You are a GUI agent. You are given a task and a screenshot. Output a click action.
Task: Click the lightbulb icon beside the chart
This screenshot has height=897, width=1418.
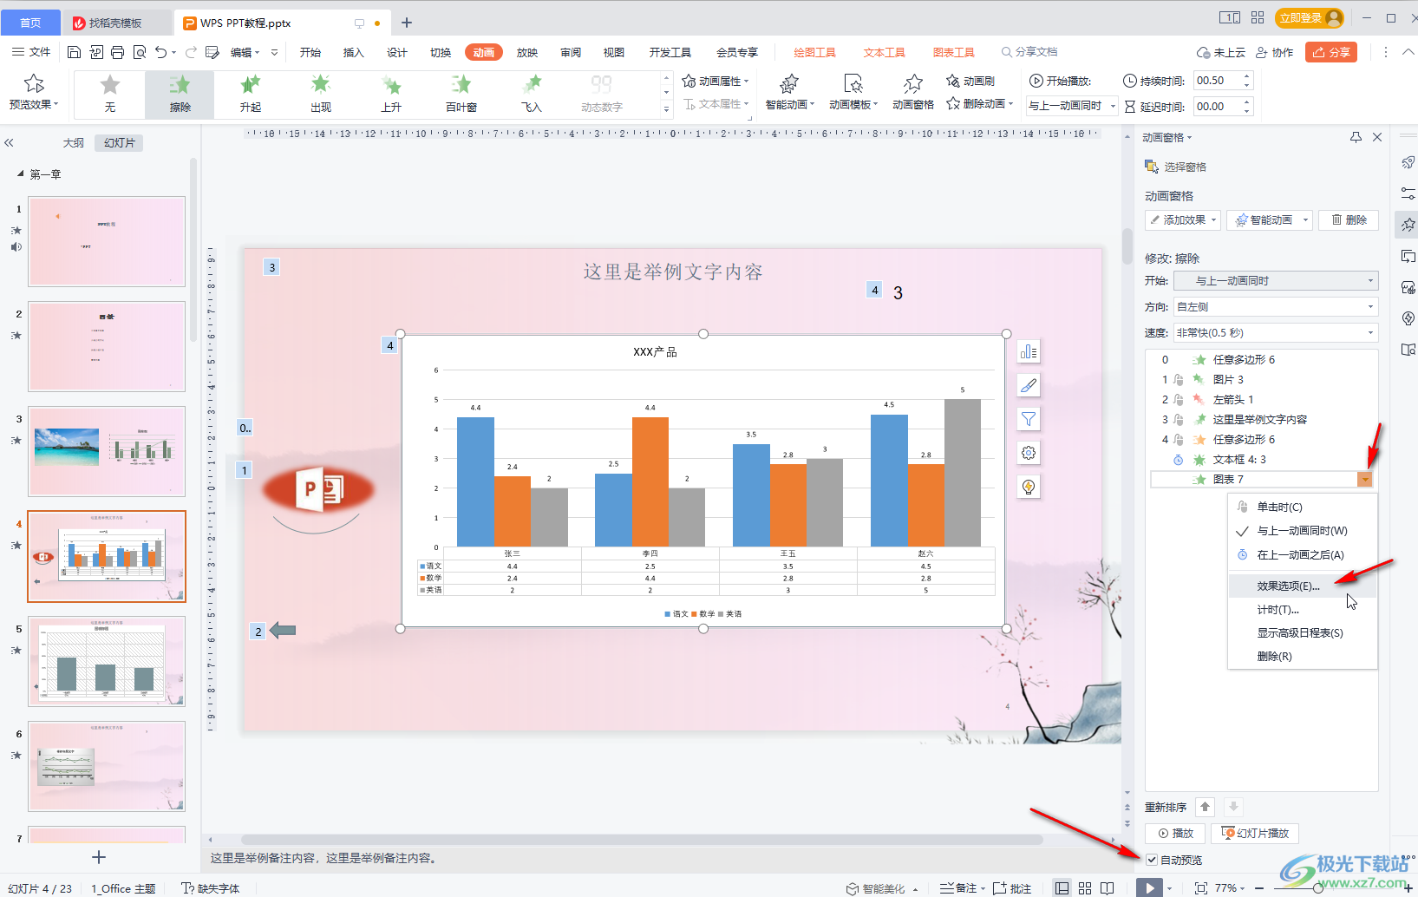click(1029, 487)
